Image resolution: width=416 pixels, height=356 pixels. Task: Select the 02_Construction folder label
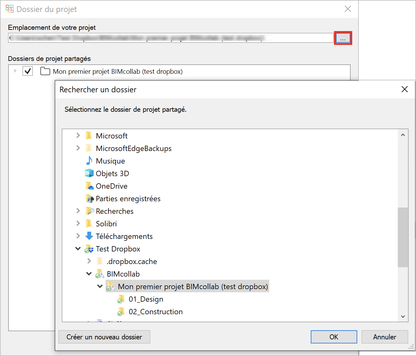pyautogui.click(x=156, y=312)
